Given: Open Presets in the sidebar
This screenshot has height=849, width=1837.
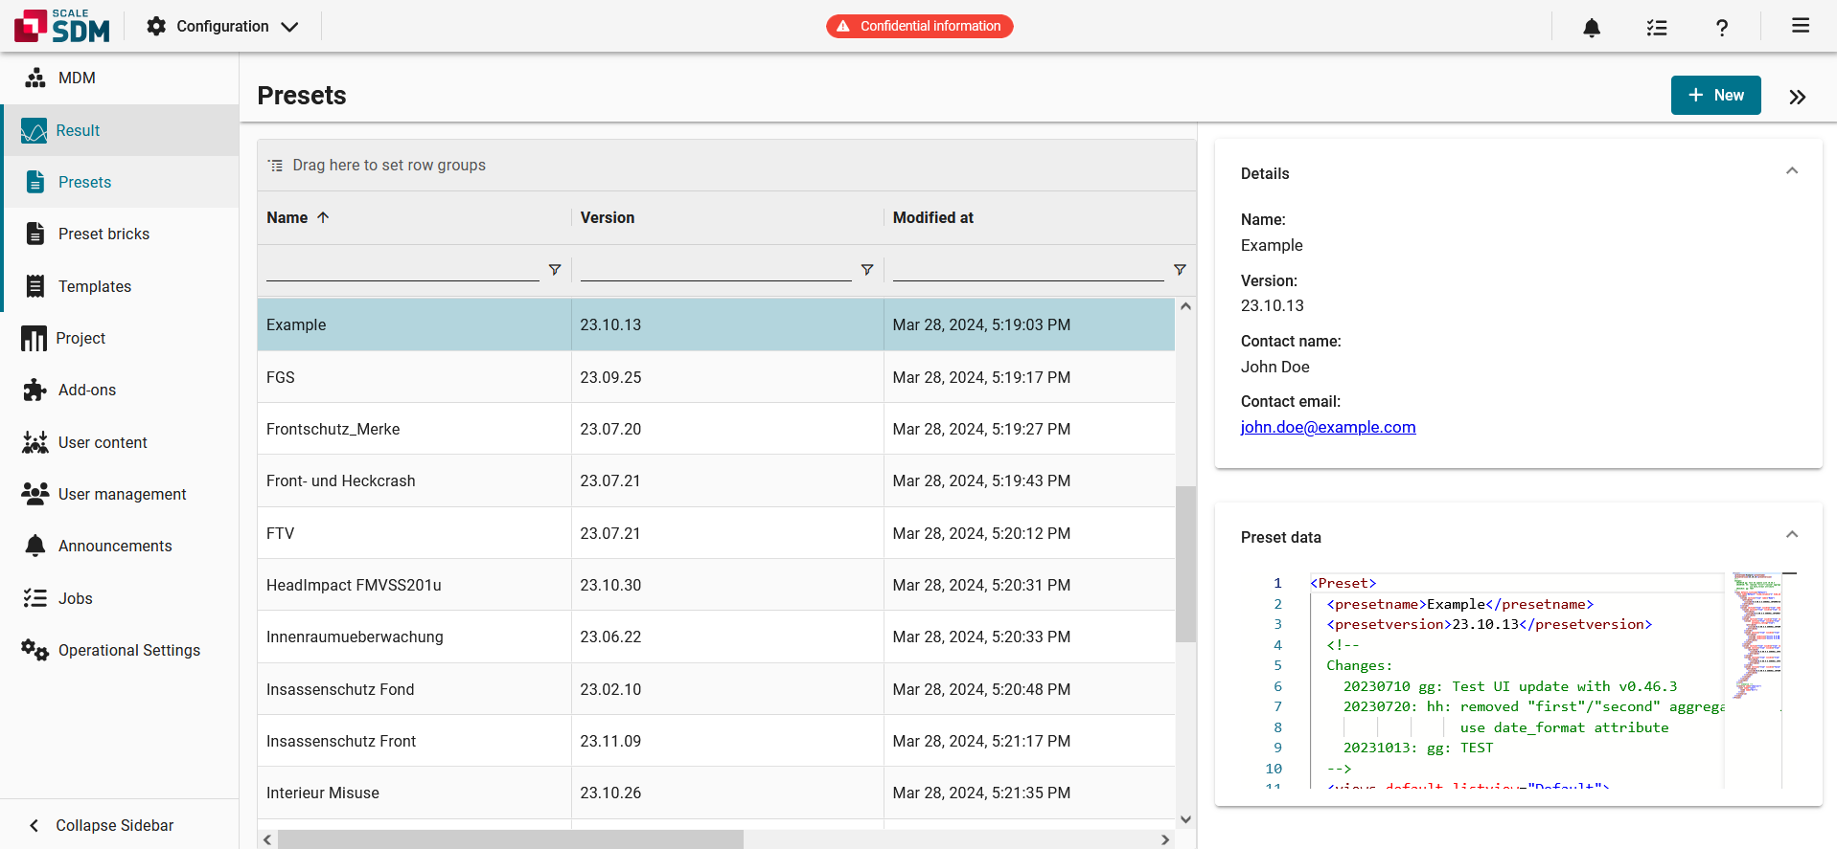Looking at the screenshot, I should click(120, 182).
